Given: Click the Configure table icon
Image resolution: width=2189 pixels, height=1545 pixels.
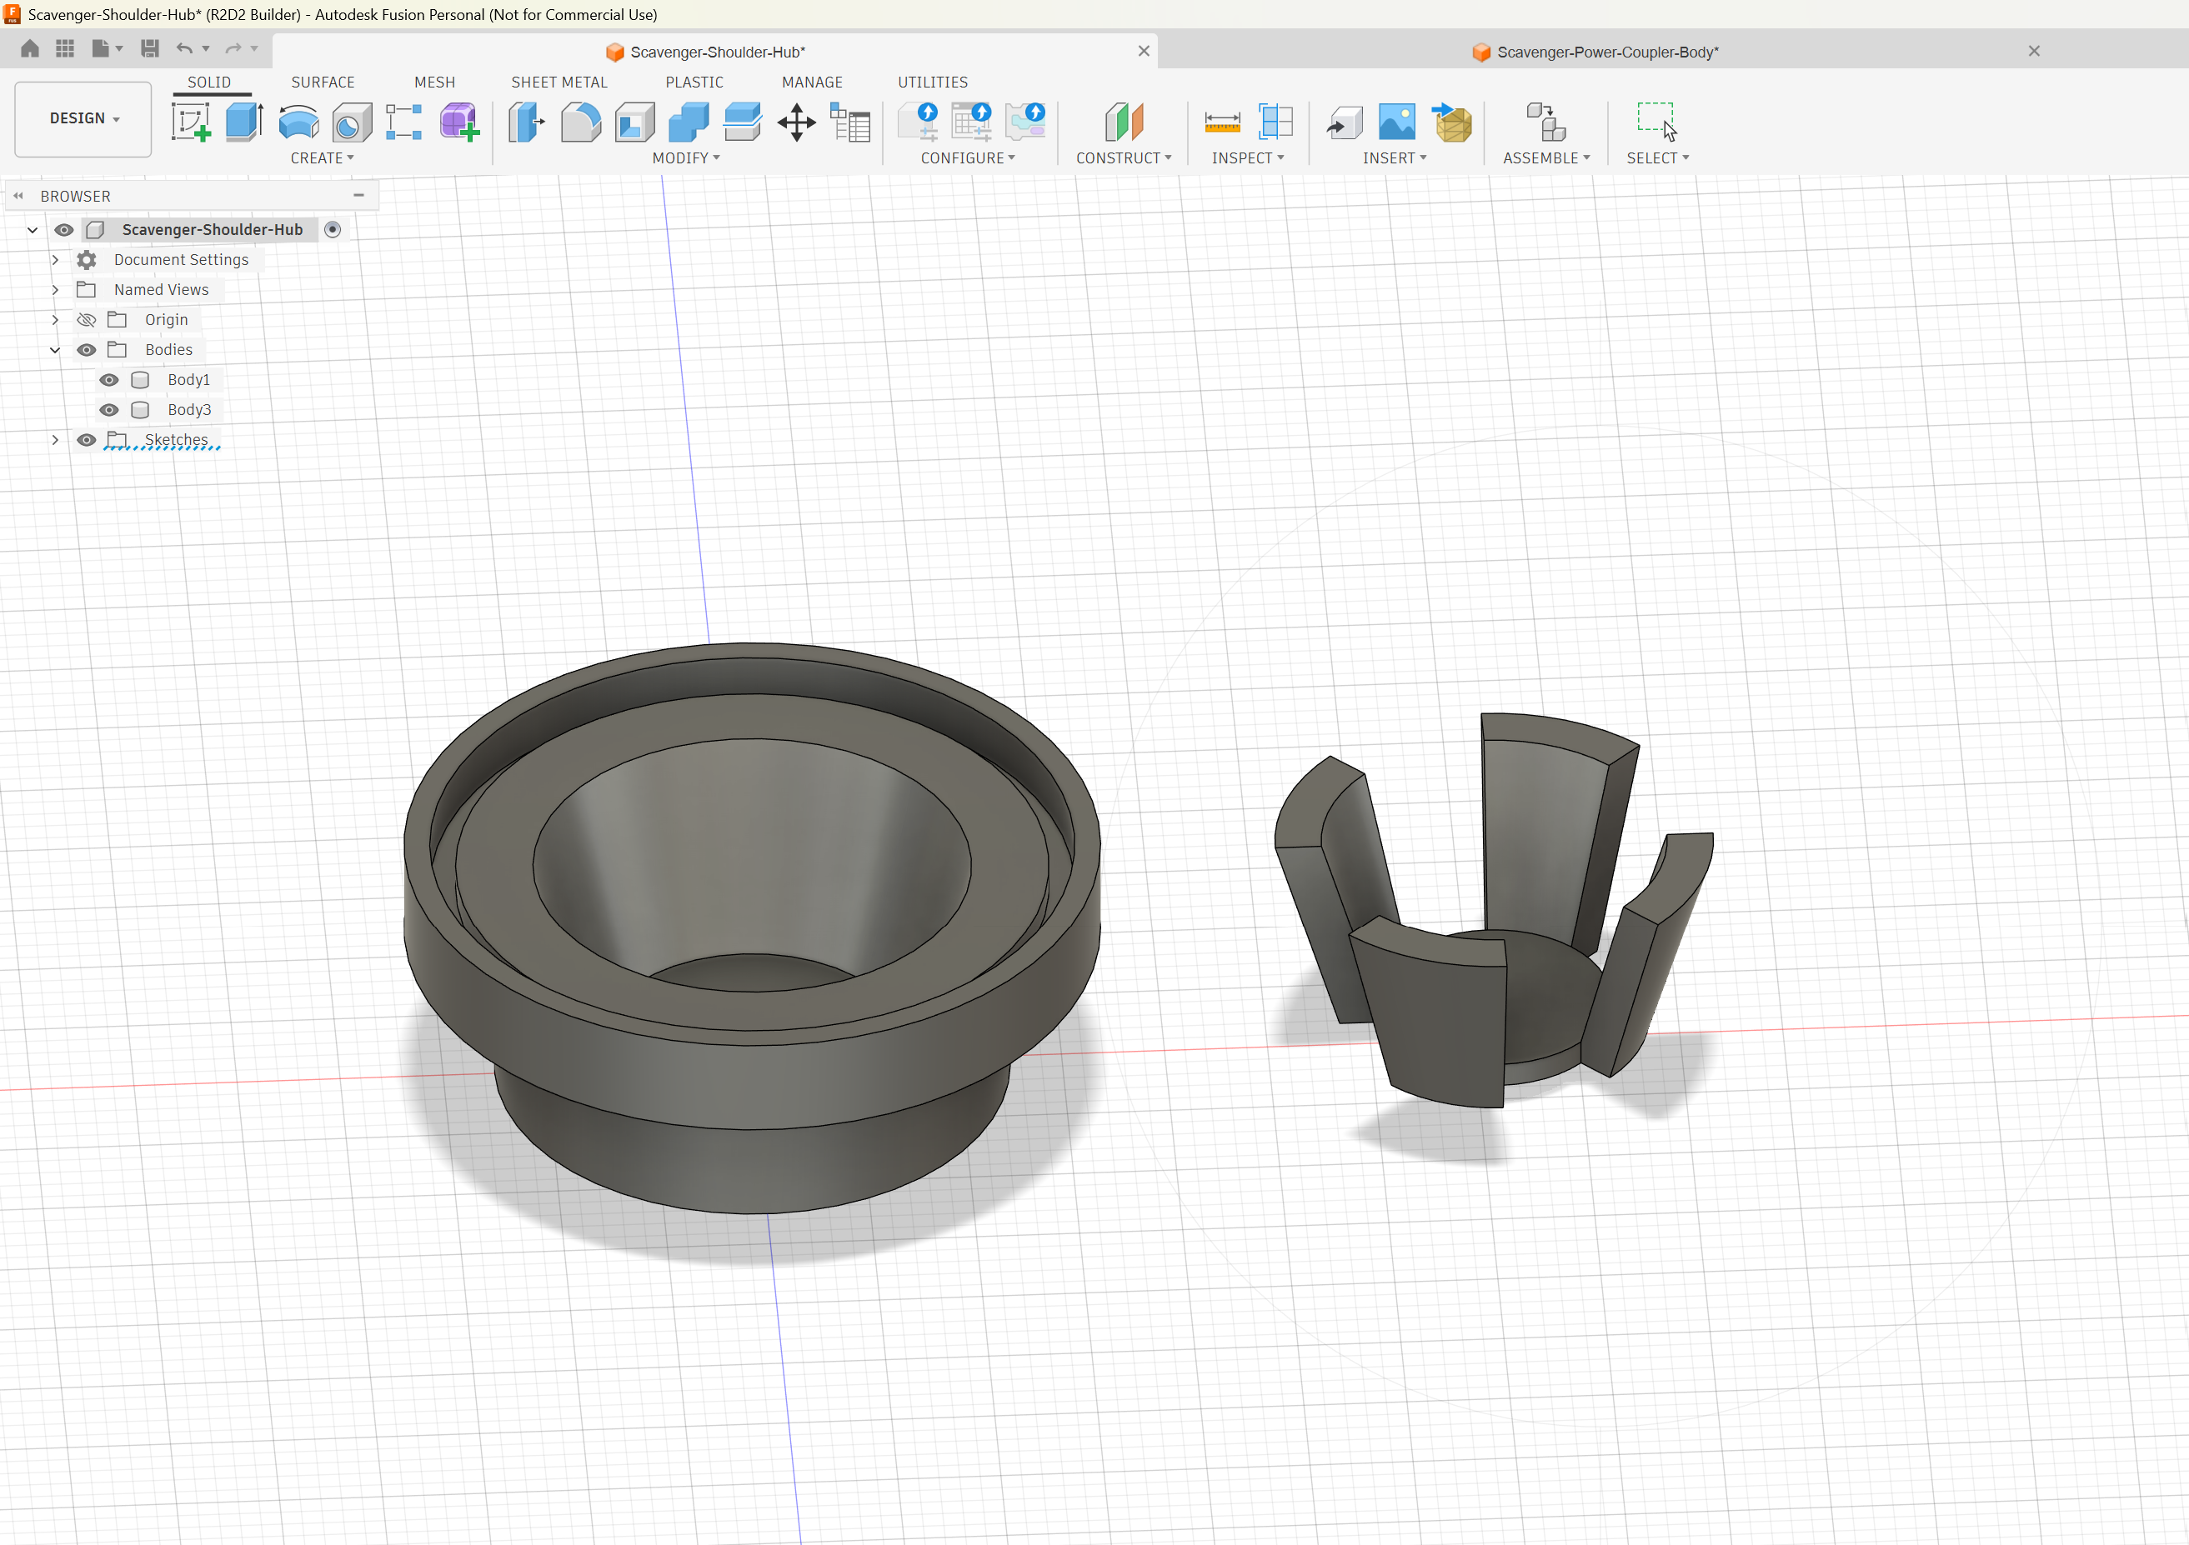Looking at the screenshot, I should (971, 122).
